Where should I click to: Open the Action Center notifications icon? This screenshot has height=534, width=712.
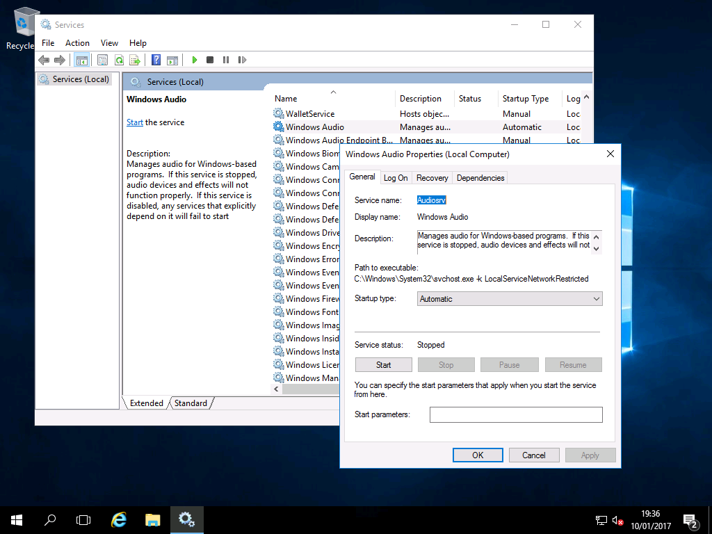690,521
